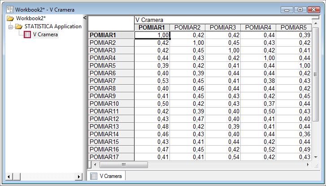The height and width of the screenshot is (186, 326).
Task: Click the POMIAR1 column header
Action: tap(152, 27)
